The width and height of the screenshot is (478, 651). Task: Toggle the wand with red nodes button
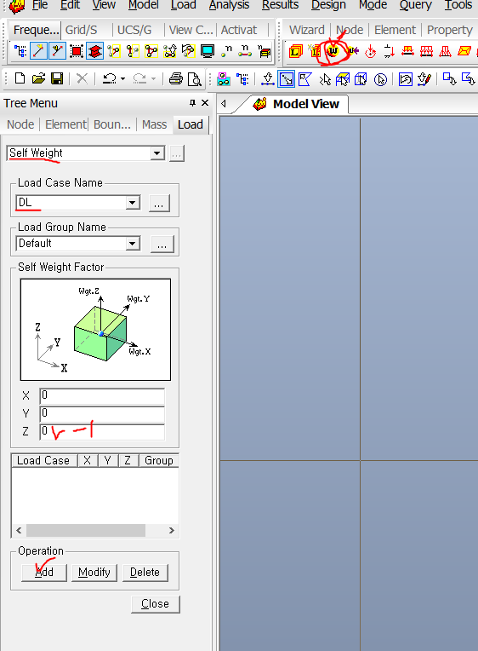coord(57,51)
